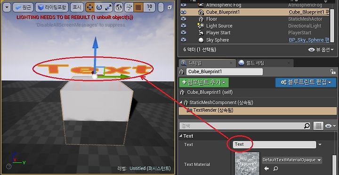Toggle visibility of Floor actor
The width and height of the screenshot is (339, 175).
[184, 19]
